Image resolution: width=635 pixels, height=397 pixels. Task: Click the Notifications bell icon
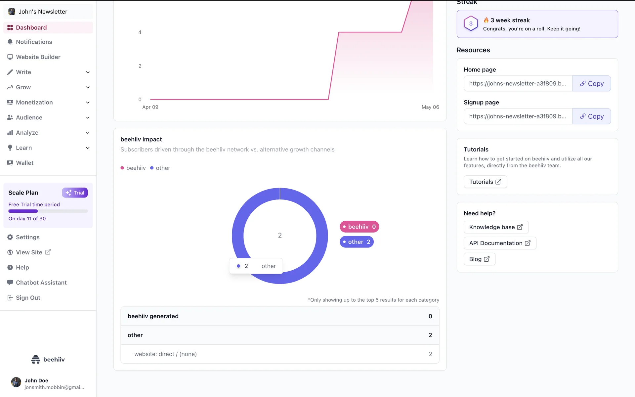tap(10, 42)
